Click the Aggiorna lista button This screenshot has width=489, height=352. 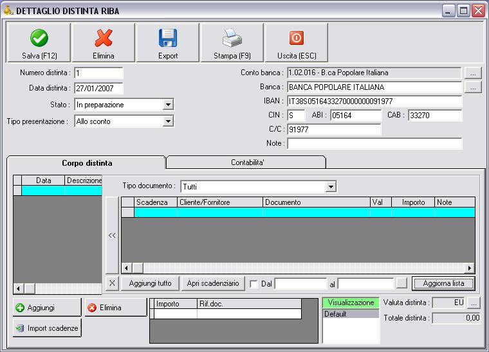[x=443, y=283]
